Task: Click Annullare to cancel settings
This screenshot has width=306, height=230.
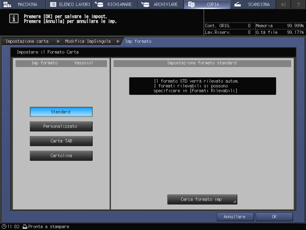Action: pyautogui.click(x=235, y=217)
